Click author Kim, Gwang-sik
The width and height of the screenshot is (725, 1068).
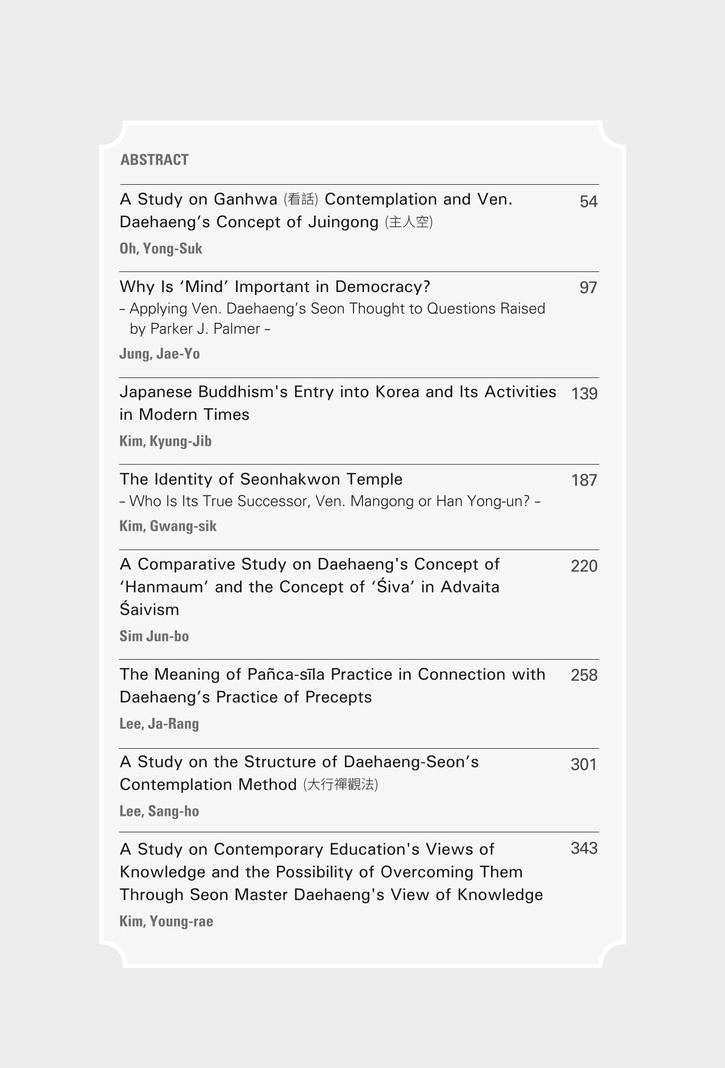168,526
